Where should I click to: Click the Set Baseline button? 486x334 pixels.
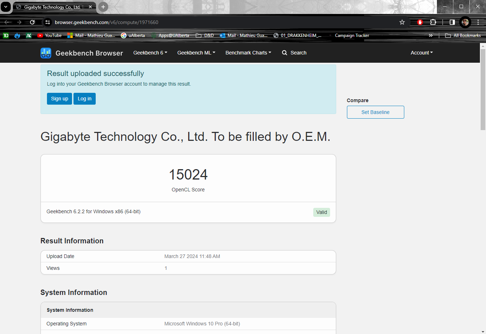coord(375,112)
